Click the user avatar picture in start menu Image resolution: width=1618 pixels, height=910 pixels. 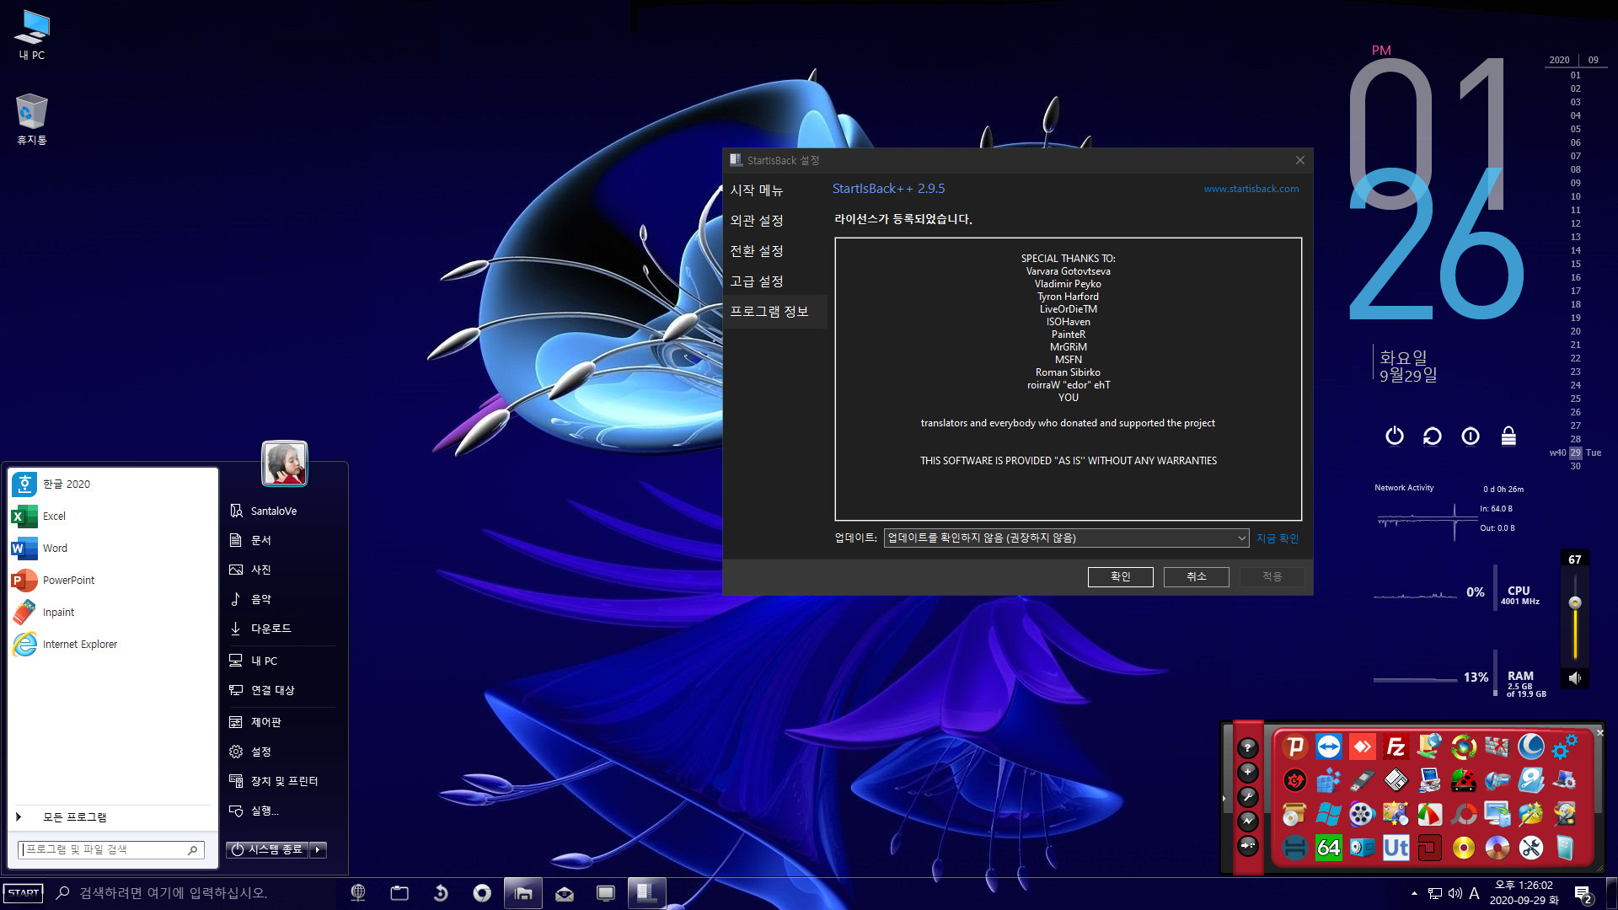click(285, 463)
